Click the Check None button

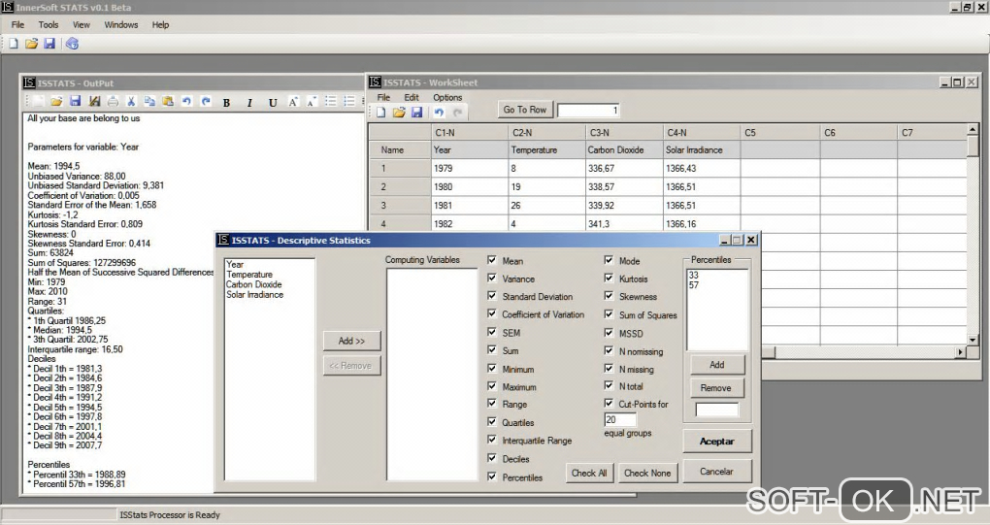point(647,473)
